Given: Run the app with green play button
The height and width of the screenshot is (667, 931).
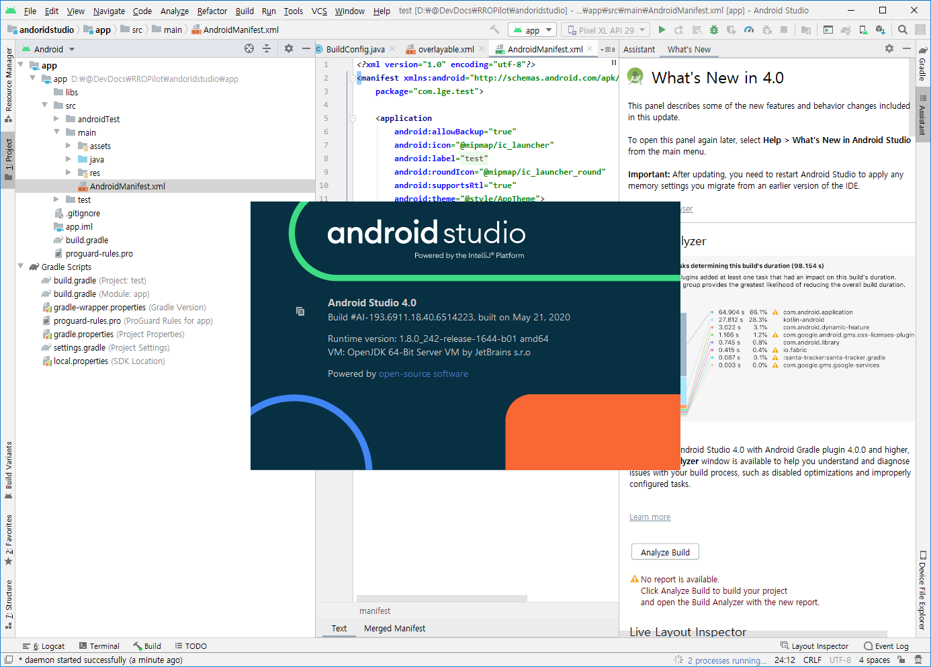Looking at the screenshot, I should coord(662,30).
